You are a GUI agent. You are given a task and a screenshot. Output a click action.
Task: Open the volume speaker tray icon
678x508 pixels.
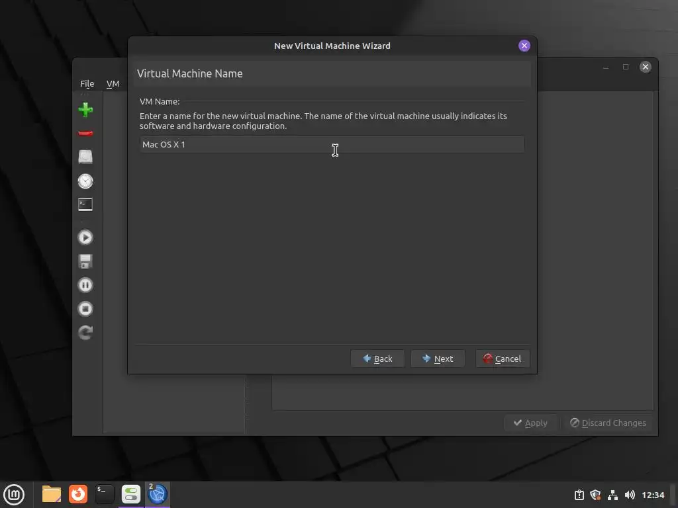tap(630, 495)
